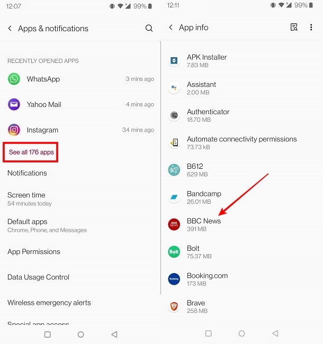The image size is (323, 344).
Task: Tap Chrome, Phone, and Messages subtitle
Action: tap(47, 230)
